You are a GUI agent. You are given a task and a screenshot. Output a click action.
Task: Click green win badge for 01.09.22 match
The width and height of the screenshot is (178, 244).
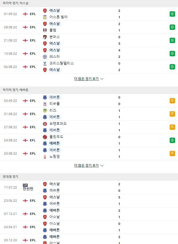pyautogui.click(x=172, y=14)
